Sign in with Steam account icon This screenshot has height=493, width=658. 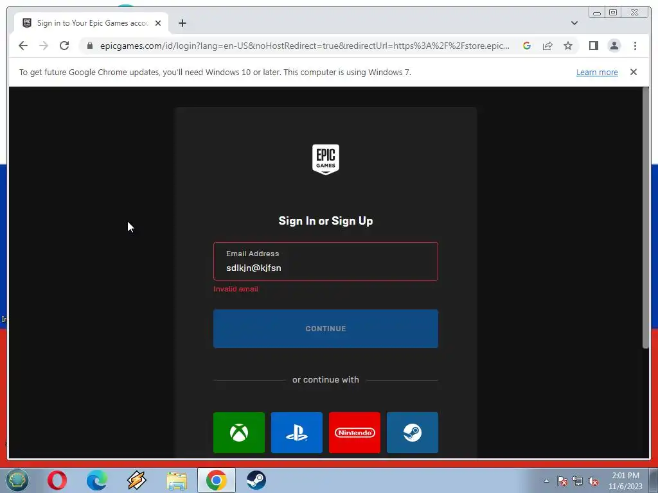[413, 432]
